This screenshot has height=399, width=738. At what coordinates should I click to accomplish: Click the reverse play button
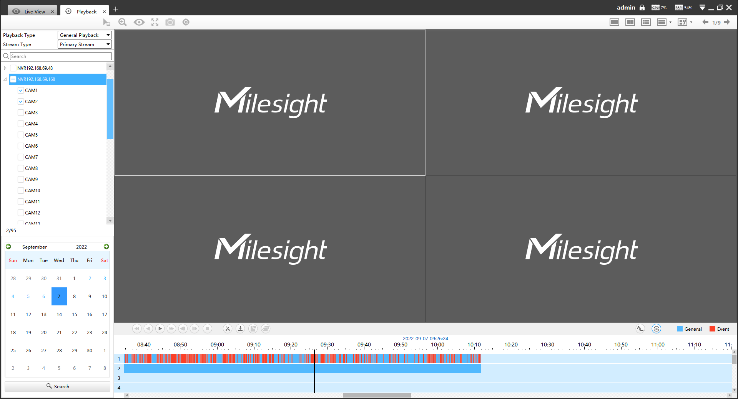148,329
